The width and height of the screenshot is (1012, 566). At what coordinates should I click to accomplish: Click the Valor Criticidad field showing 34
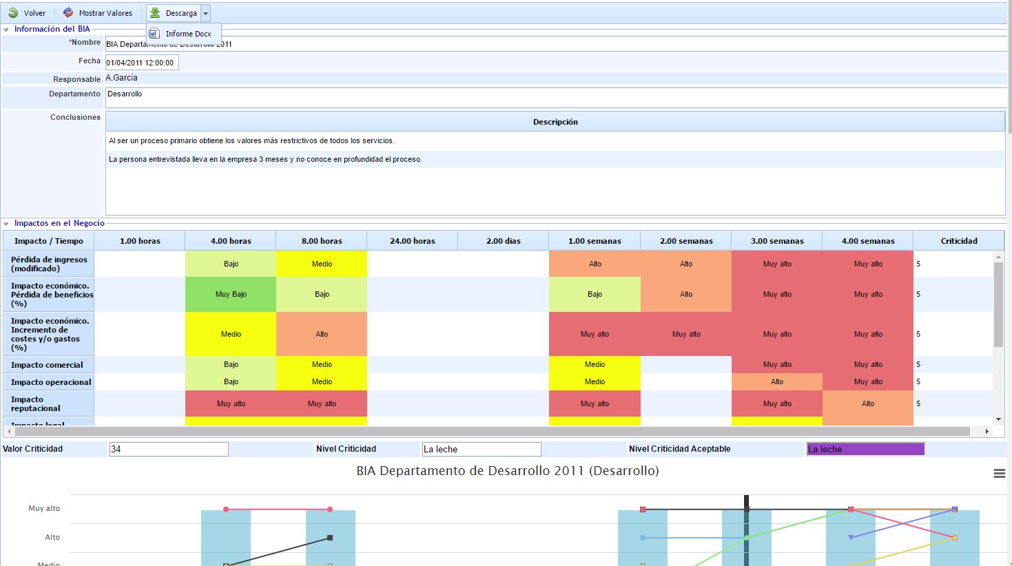(x=168, y=450)
